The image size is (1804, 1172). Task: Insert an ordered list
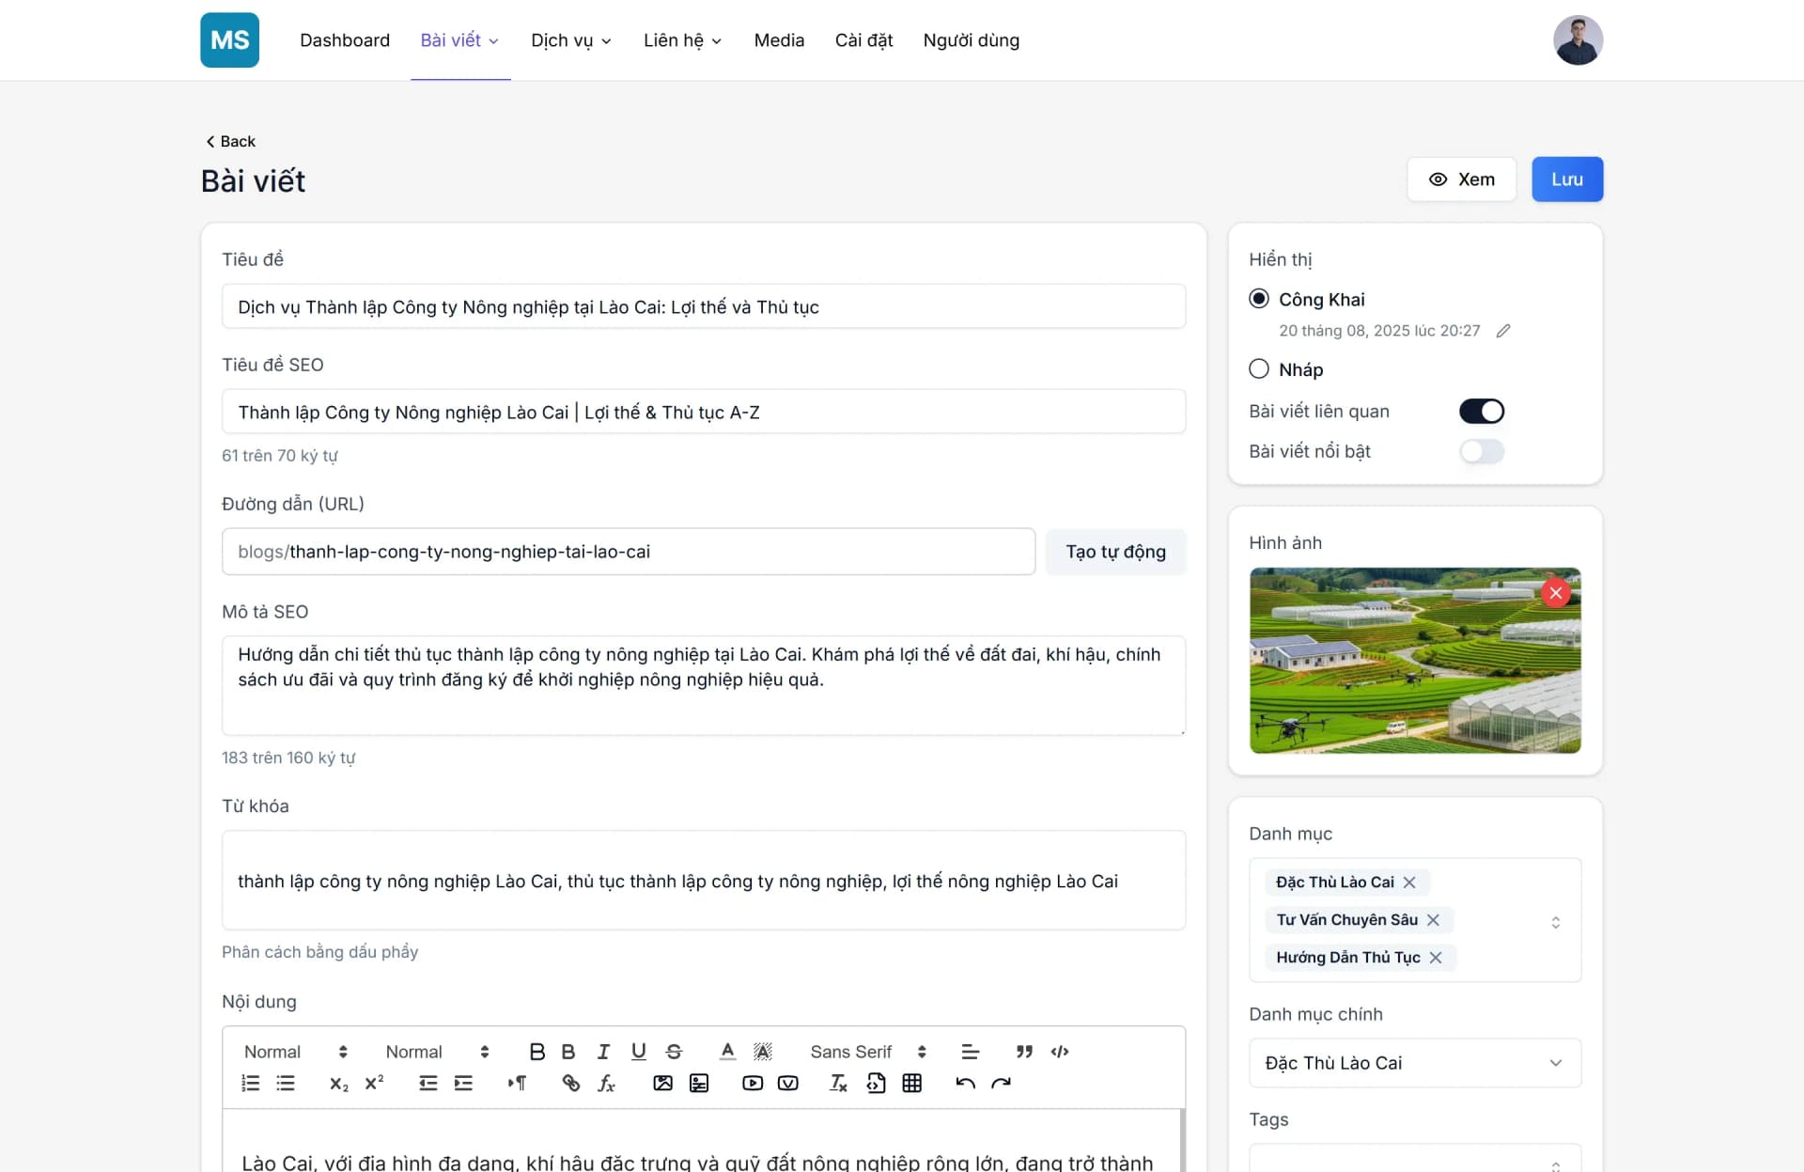(x=250, y=1084)
